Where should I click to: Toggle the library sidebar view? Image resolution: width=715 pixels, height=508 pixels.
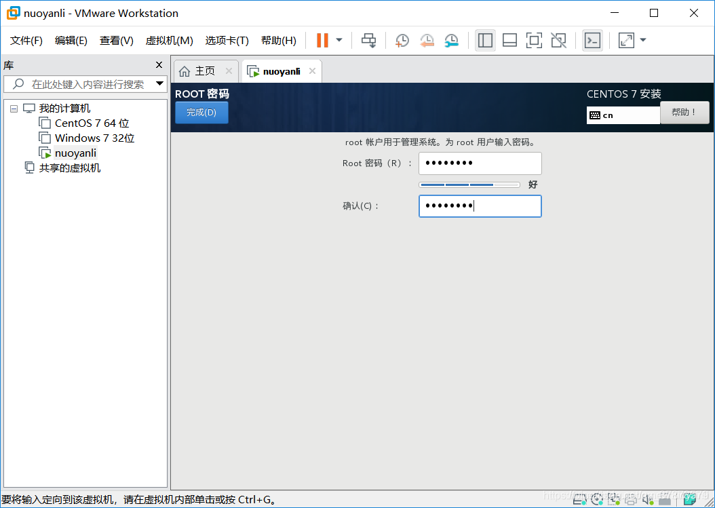[485, 40]
